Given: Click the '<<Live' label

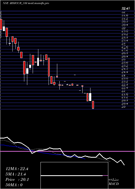Looking at the screenshot, I should click(x=114, y=180).
